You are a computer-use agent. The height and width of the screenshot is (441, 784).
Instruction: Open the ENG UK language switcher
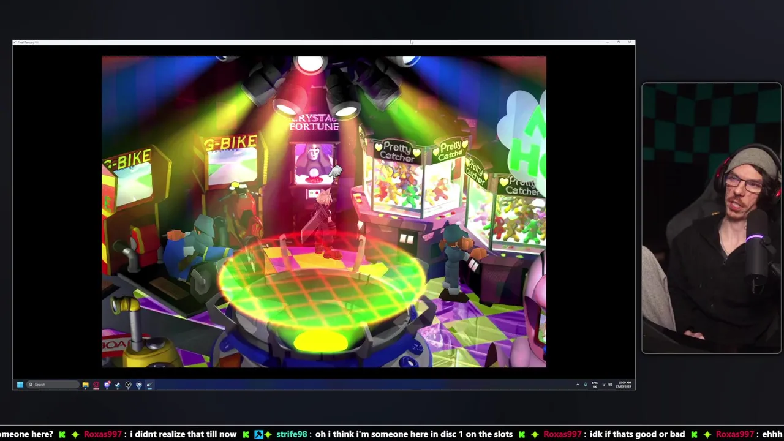pyautogui.click(x=595, y=385)
